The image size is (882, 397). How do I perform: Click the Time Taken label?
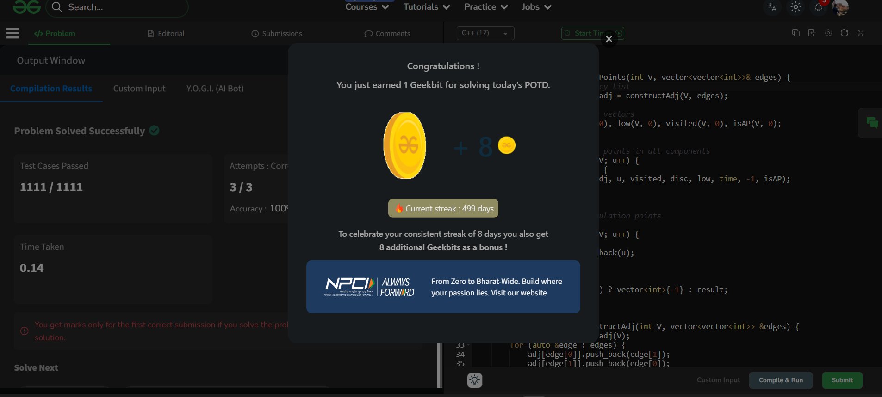click(x=42, y=247)
